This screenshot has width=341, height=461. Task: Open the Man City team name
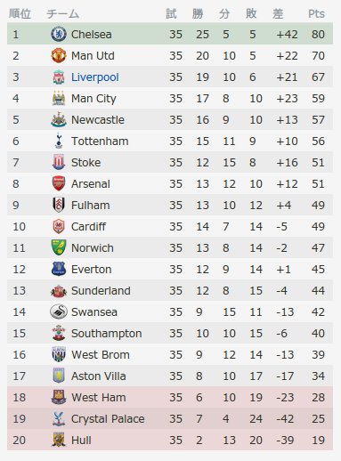93,99
